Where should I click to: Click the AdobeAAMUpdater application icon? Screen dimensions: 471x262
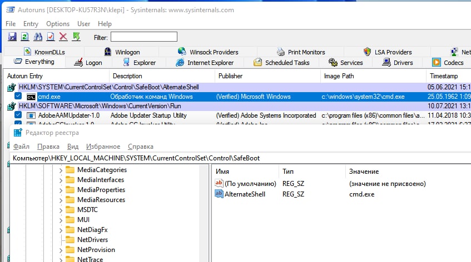tap(31, 115)
